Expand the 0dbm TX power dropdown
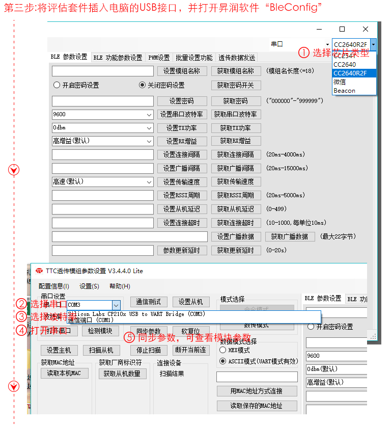The image size is (392, 425). coord(149,128)
